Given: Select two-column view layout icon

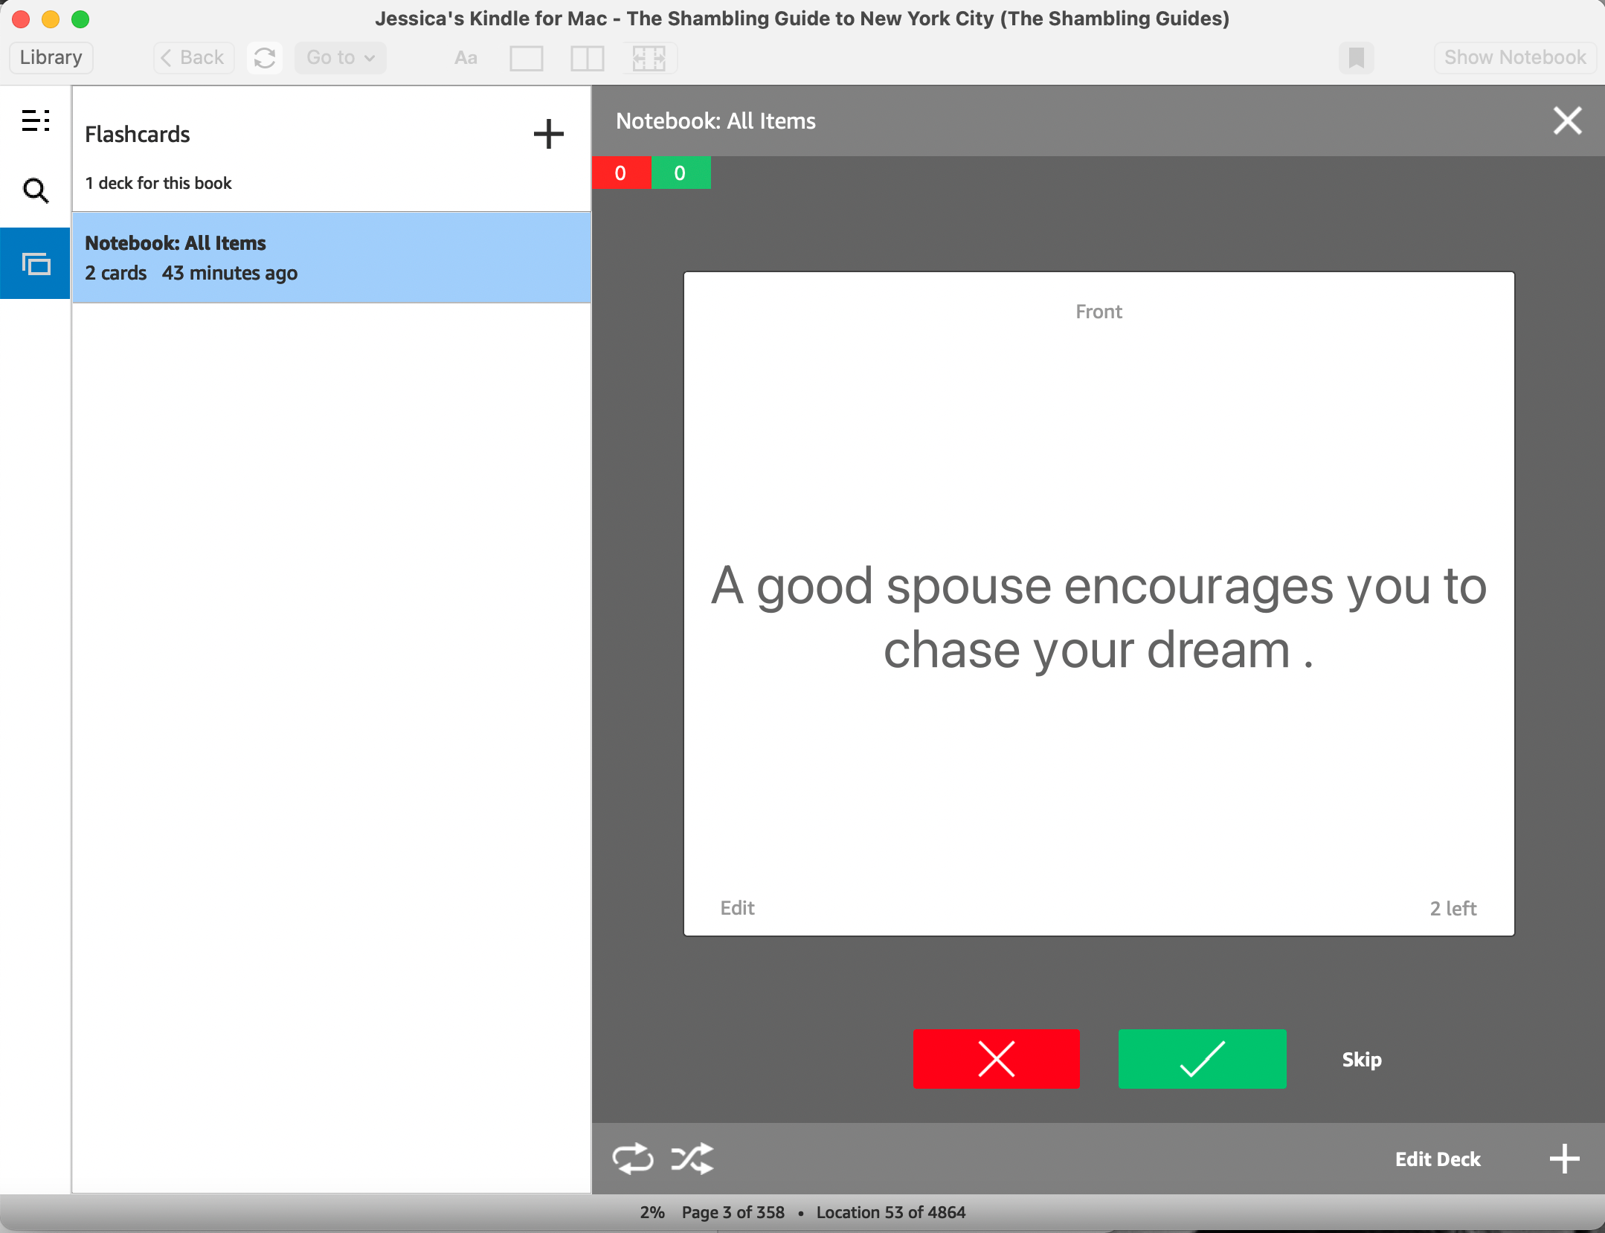Looking at the screenshot, I should coord(585,57).
